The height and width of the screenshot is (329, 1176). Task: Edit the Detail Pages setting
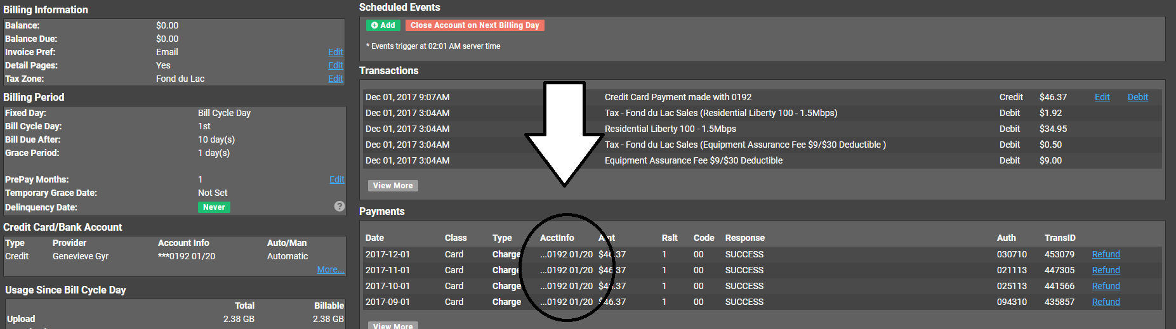[x=335, y=65]
